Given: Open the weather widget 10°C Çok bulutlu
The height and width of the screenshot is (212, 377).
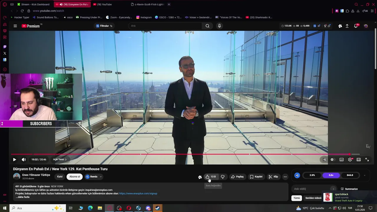Looking at the screenshot, I should click(310, 208).
